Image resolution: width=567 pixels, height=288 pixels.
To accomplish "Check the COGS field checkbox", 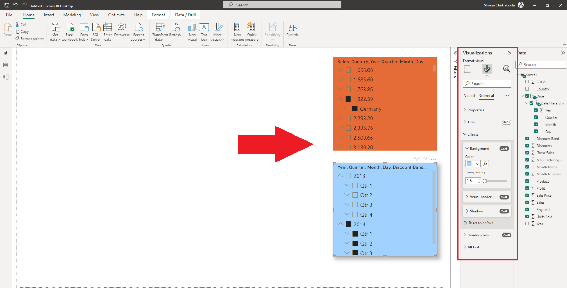I will click(527, 82).
